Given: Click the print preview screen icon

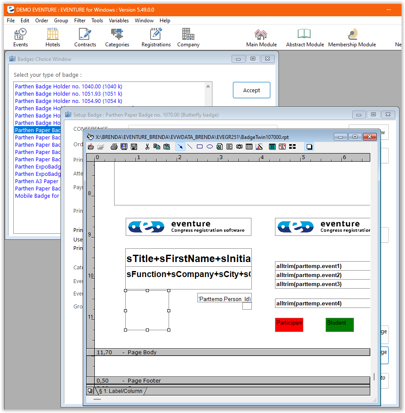Looking at the screenshot, I should (x=124, y=147).
